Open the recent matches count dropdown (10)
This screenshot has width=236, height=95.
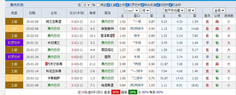click(x=87, y=5)
